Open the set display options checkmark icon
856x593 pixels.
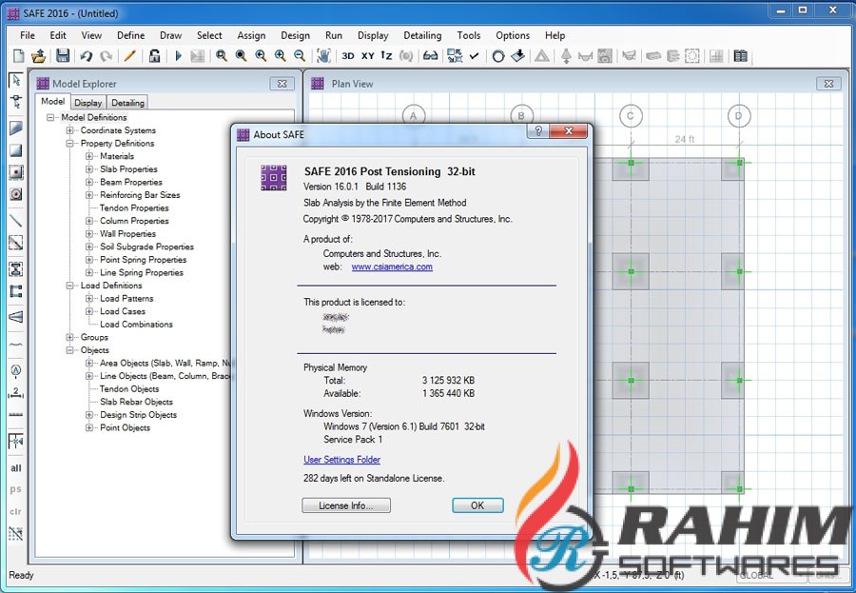click(x=474, y=56)
